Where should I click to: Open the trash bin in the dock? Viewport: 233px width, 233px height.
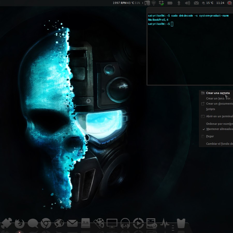(x=181, y=223)
